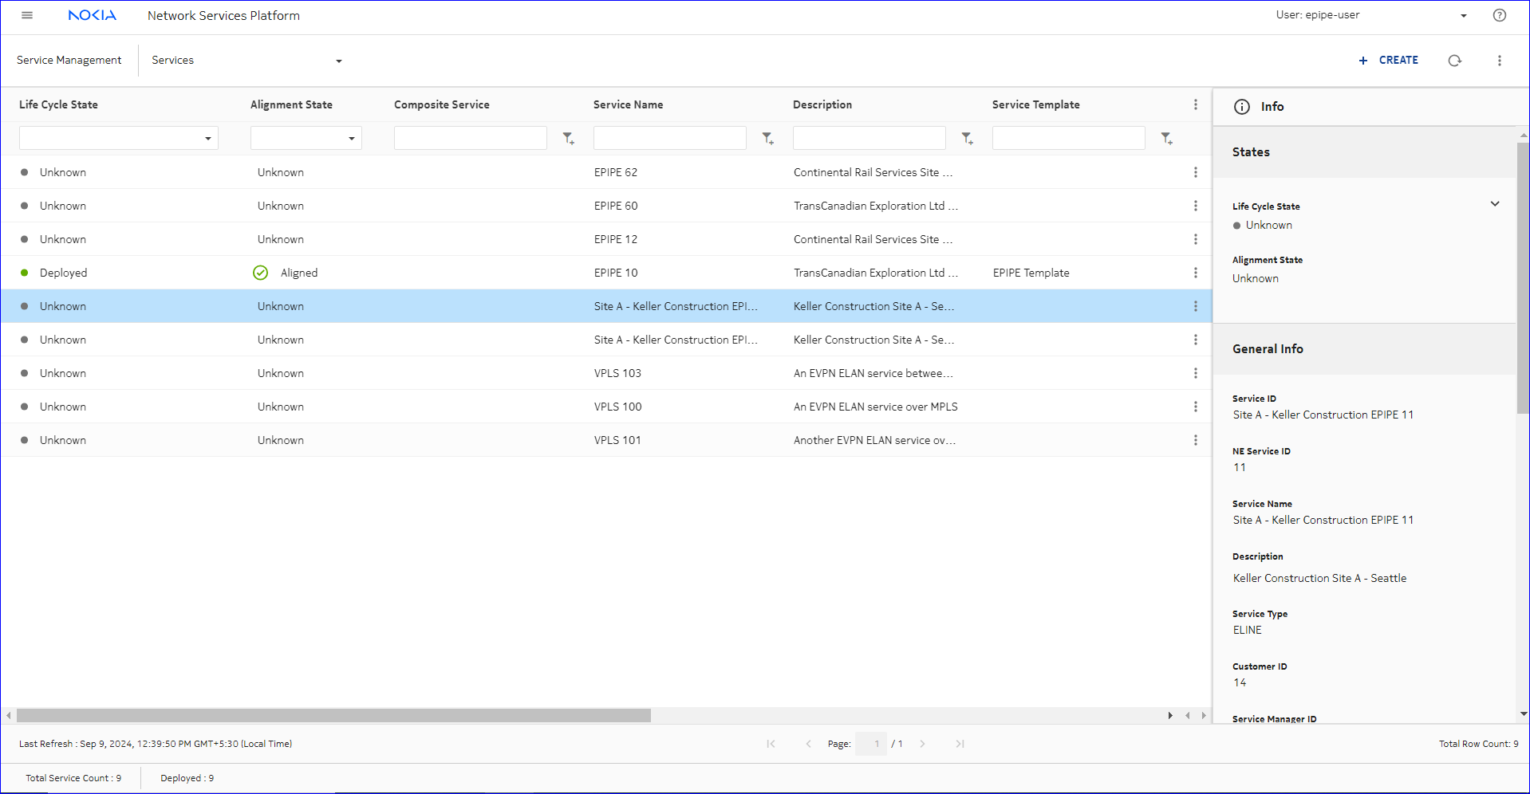Open the top toolbar more options menu
The height and width of the screenshot is (794, 1530).
pyautogui.click(x=1500, y=61)
